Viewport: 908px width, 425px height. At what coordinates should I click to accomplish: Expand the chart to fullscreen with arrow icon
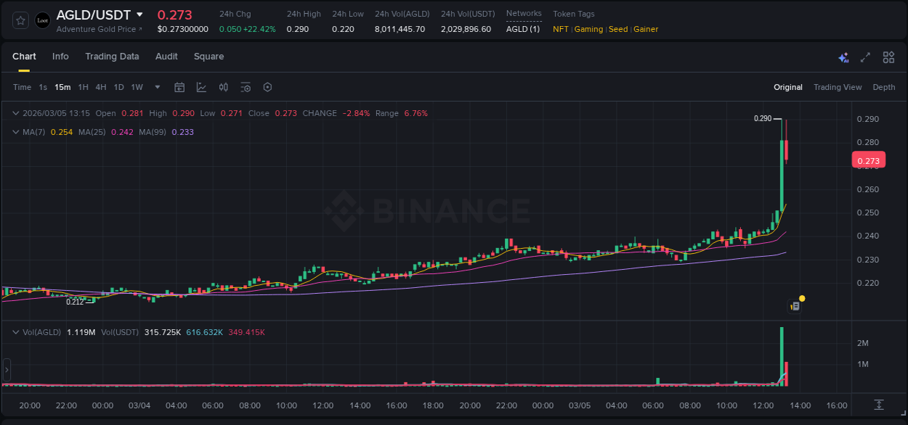(864, 57)
